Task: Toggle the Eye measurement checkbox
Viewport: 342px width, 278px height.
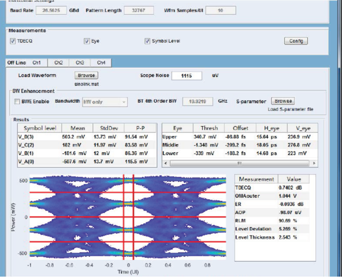Action: click(86, 41)
